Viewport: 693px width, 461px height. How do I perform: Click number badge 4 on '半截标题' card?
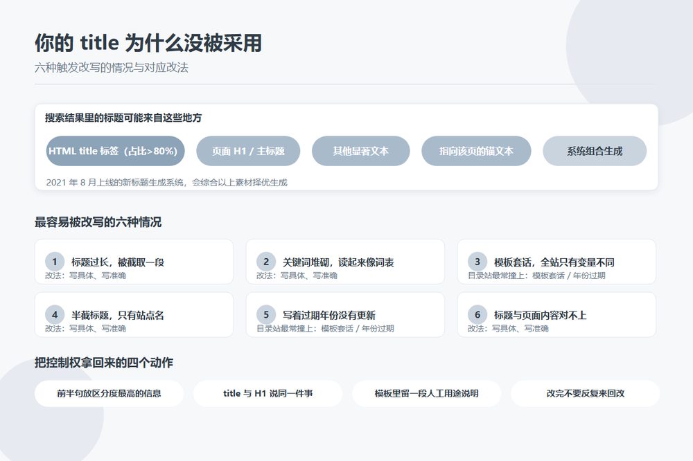point(55,315)
